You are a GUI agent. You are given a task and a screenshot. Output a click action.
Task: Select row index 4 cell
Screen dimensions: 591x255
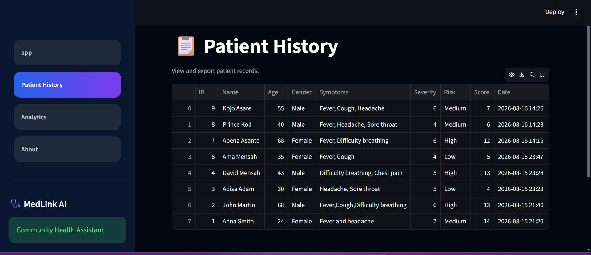point(184,173)
